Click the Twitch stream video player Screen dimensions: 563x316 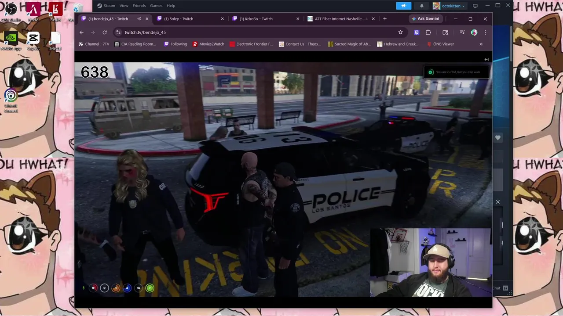tap(283, 180)
